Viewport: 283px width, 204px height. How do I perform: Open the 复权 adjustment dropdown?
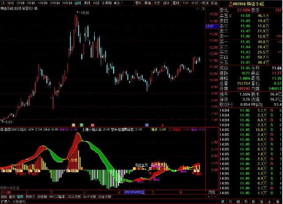click(x=138, y=3)
